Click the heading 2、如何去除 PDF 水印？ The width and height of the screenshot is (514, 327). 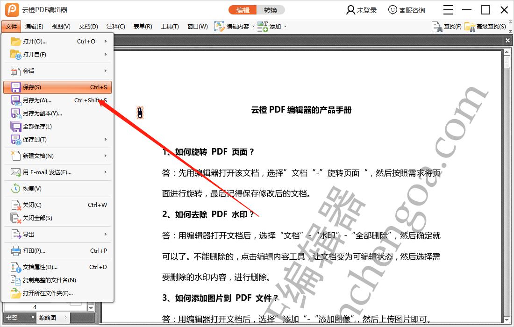click(208, 214)
